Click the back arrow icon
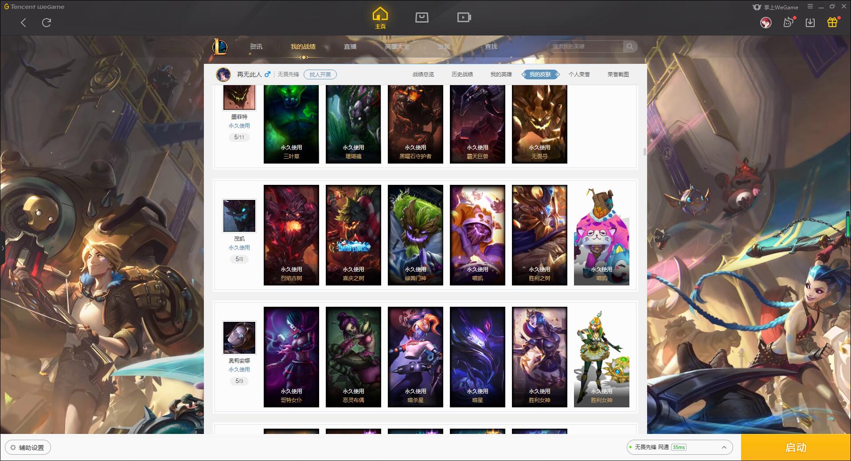Image resolution: width=851 pixels, height=461 pixels. [x=23, y=23]
